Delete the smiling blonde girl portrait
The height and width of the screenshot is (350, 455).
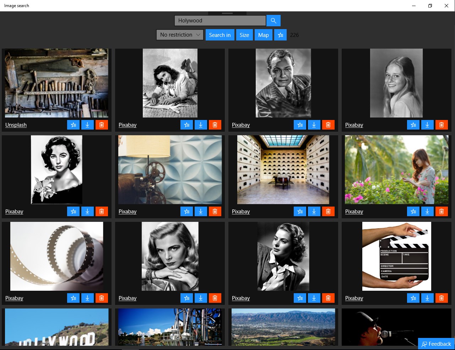(x=442, y=125)
